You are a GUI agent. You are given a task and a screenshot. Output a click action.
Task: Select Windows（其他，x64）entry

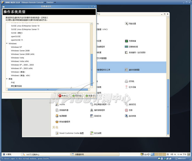pyautogui.click(x=21, y=75)
